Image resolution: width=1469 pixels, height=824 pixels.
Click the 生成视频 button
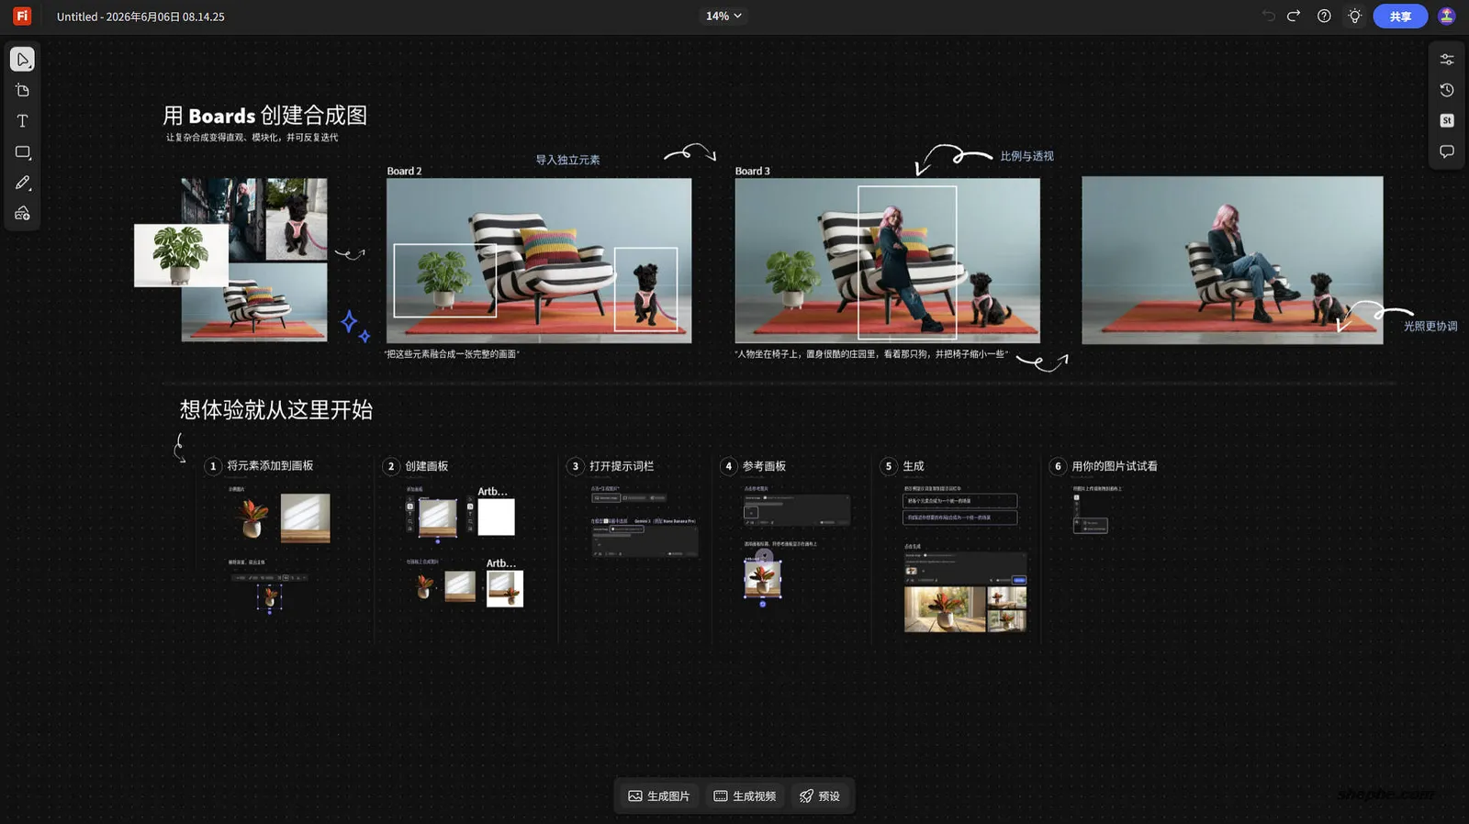[745, 796]
